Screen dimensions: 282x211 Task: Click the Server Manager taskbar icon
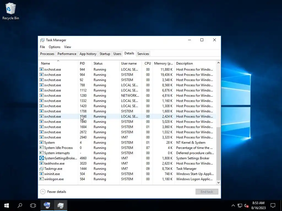pyautogui.click(x=47, y=206)
